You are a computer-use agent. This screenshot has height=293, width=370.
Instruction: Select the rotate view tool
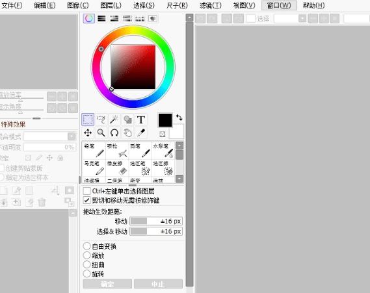114,133
